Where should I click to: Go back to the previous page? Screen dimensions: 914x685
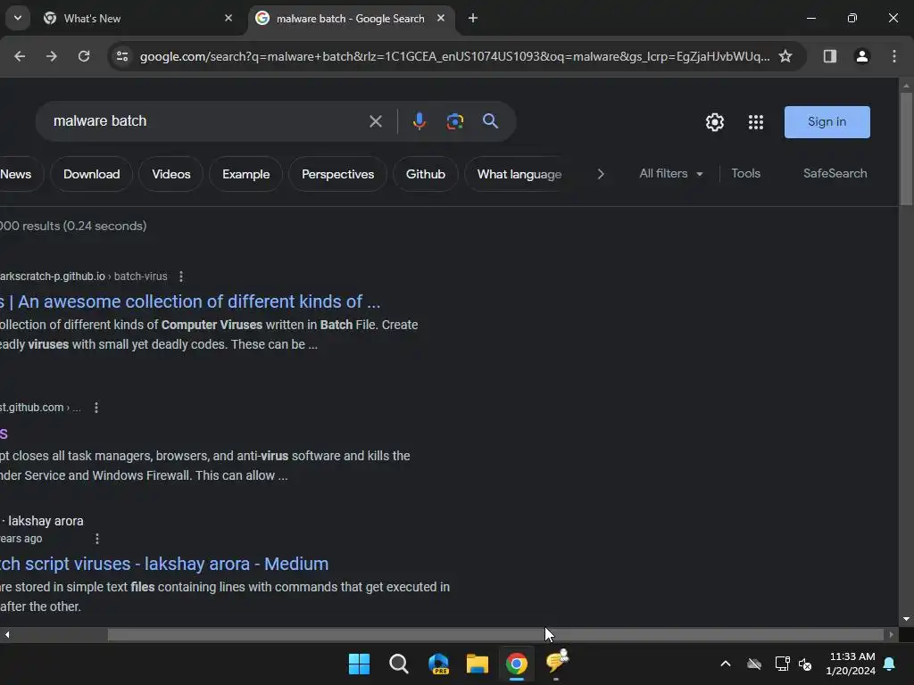(x=20, y=56)
